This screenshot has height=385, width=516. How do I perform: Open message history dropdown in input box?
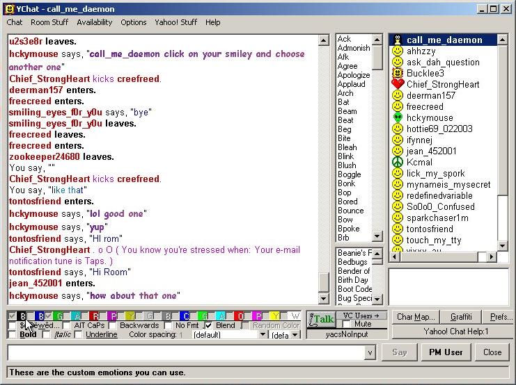coord(370,353)
